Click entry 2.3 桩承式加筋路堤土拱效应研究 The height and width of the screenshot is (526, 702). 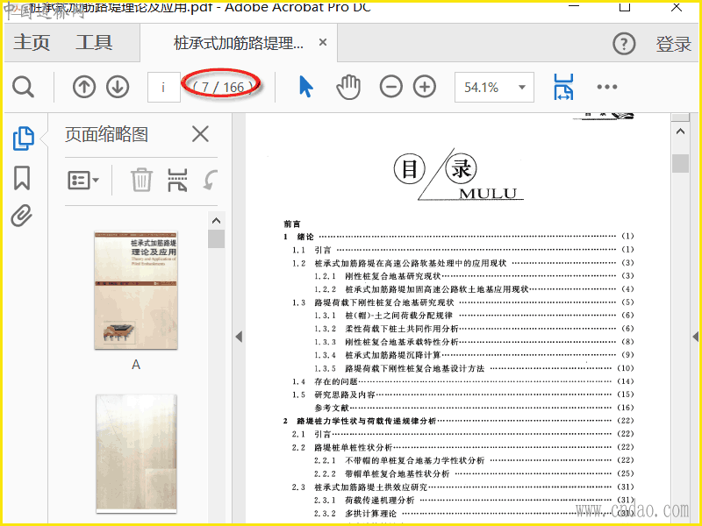[x=463, y=487]
